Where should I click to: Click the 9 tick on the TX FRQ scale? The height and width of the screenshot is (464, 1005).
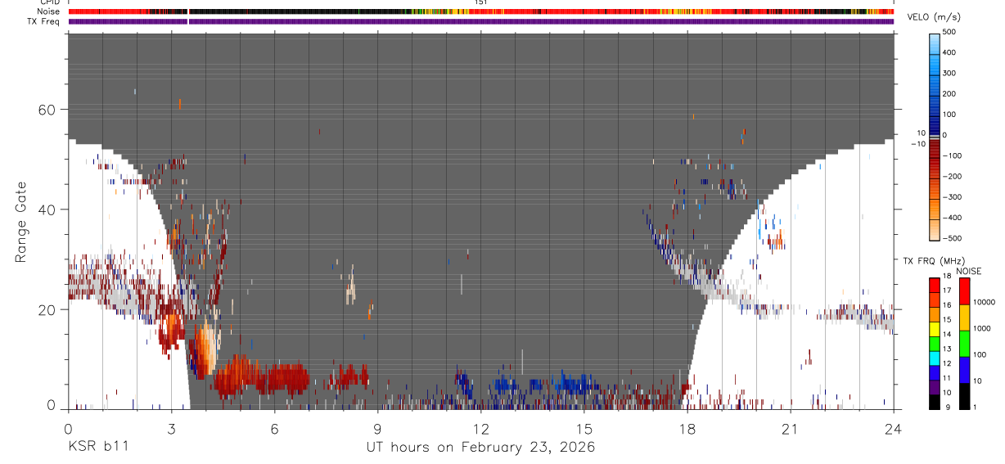946,407
